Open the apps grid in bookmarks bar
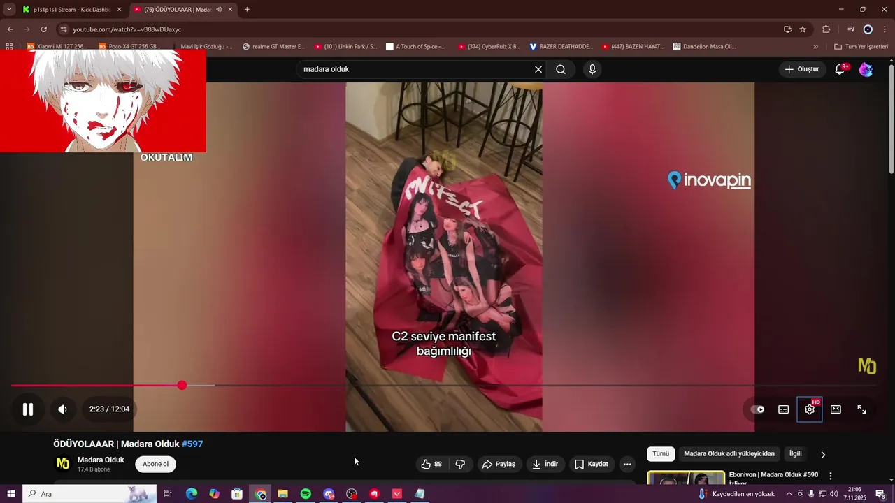Screen dimensions: 895x503 click(9, 47)
